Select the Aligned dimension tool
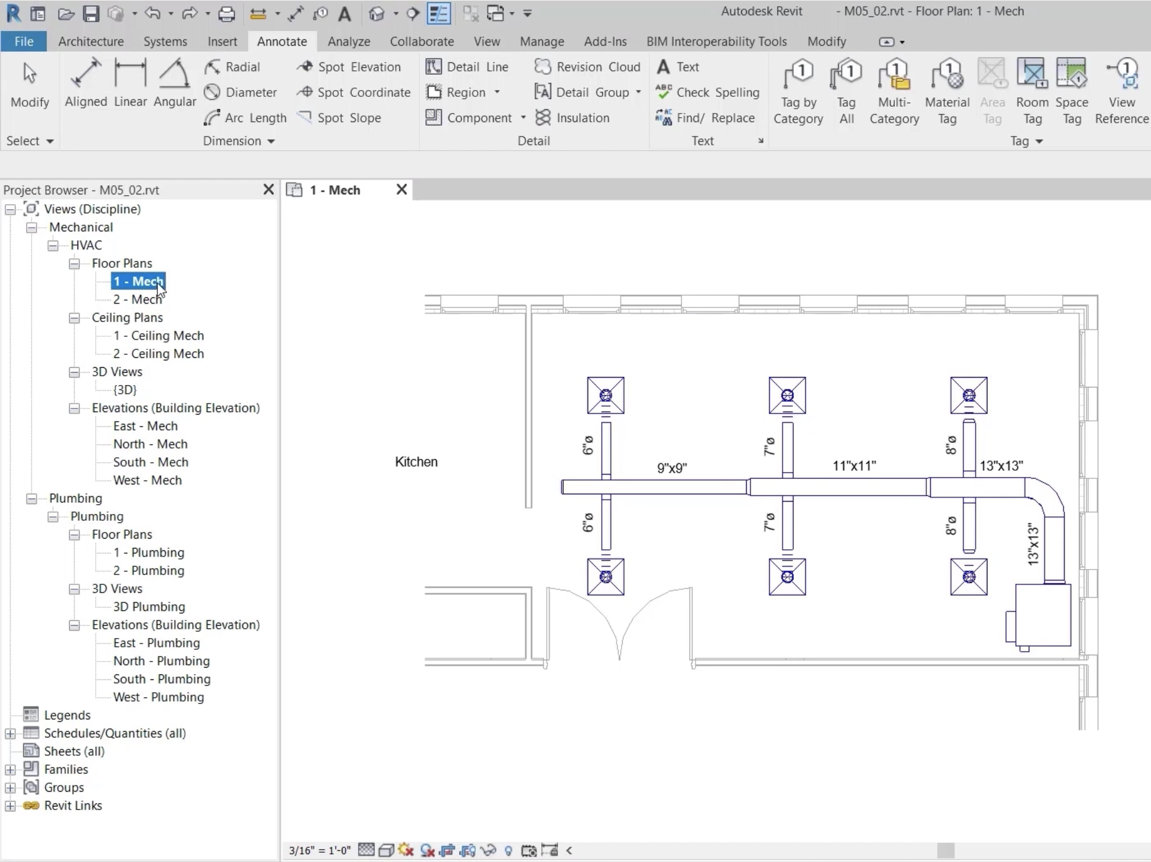 [x=86, y=83]
